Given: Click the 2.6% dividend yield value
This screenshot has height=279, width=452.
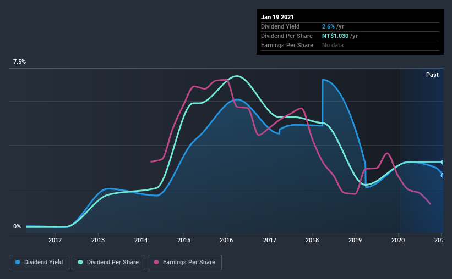Looking at the screenshot, I should click(x=328, y=26).
